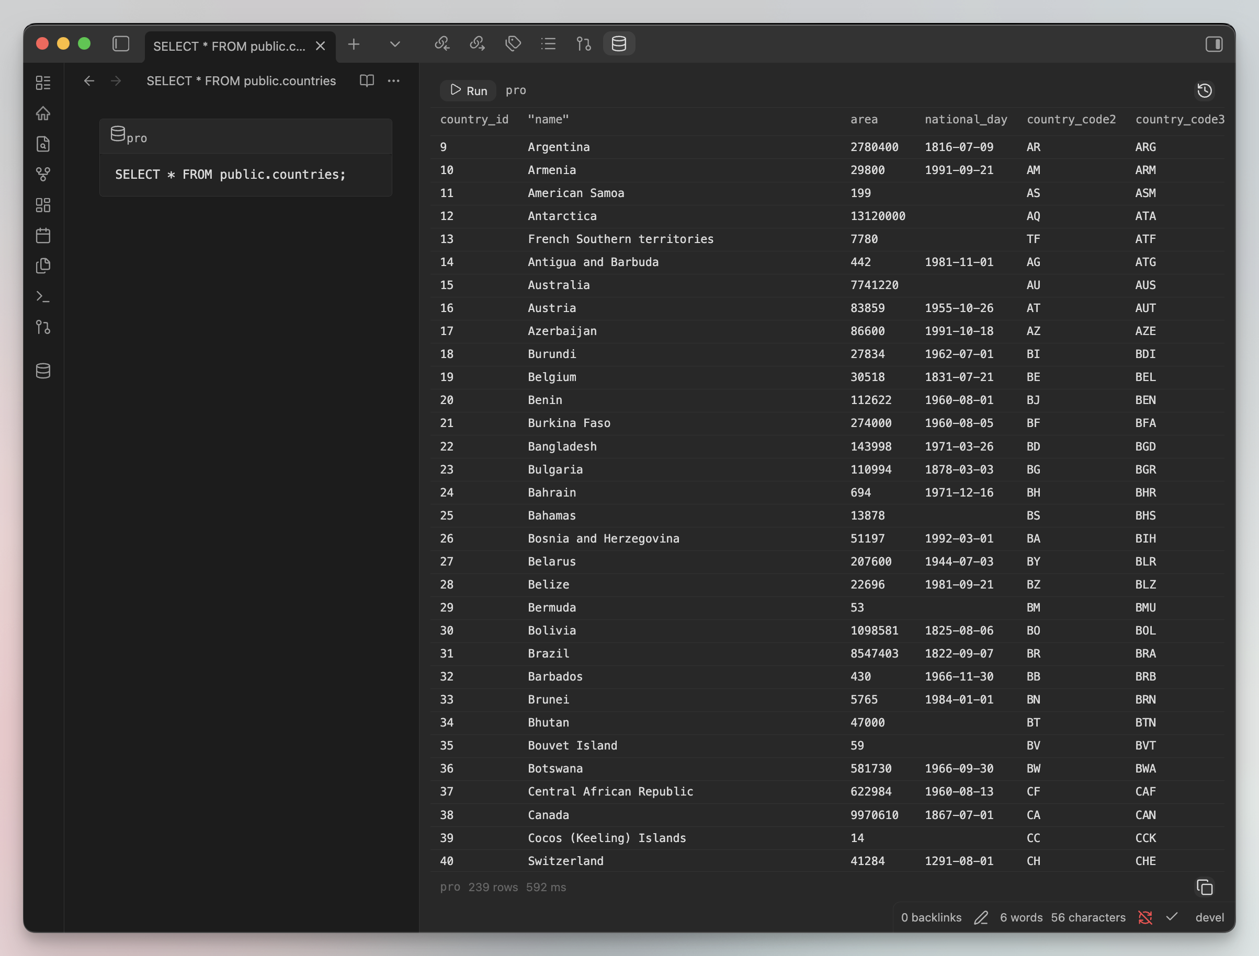Click the 6 words status bar count

(1021, 917)
